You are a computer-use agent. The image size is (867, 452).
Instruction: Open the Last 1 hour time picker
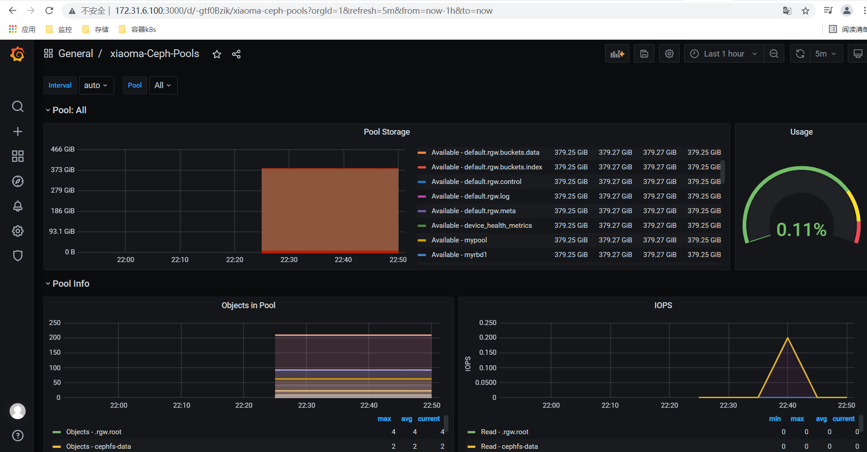[x=723, y=54]
